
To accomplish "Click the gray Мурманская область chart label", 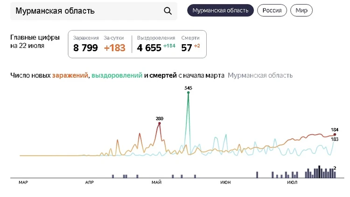I will (x=260, y=75).
